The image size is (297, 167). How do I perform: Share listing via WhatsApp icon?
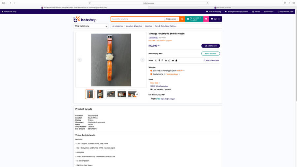click(169, 61)
